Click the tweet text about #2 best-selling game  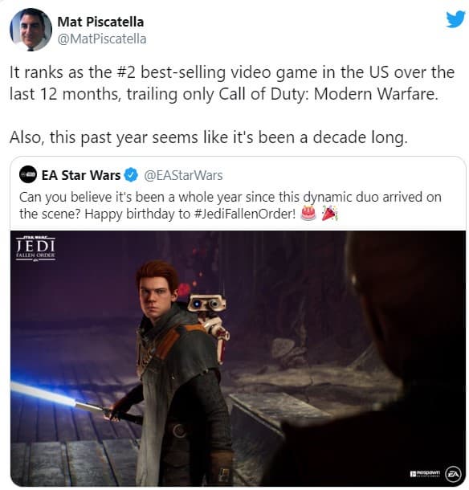point(232,83)
